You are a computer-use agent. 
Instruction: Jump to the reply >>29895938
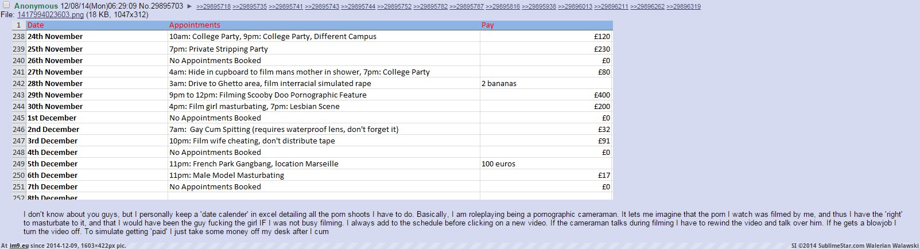click(x=539, y=7)
